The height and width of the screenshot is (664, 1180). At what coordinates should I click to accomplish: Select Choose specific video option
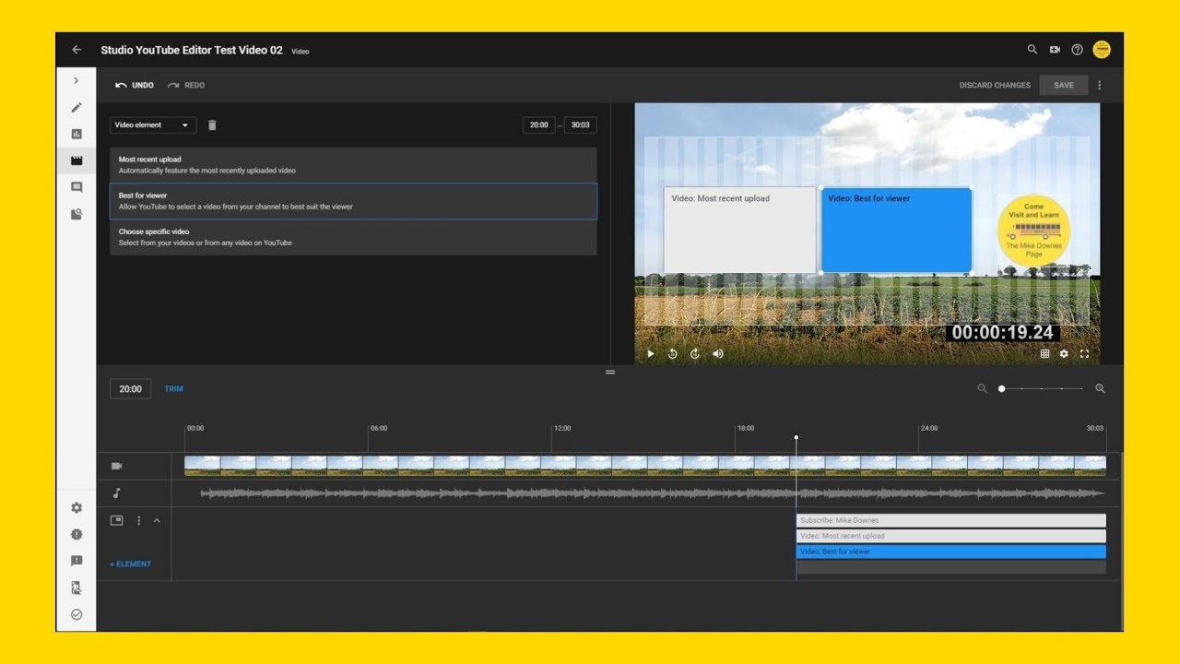(x=353, y=237)
